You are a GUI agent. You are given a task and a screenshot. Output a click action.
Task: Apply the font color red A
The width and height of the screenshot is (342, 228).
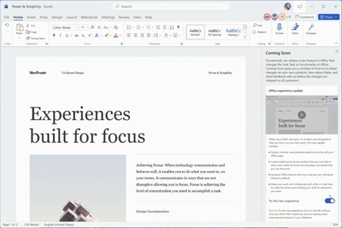[116, 35]
